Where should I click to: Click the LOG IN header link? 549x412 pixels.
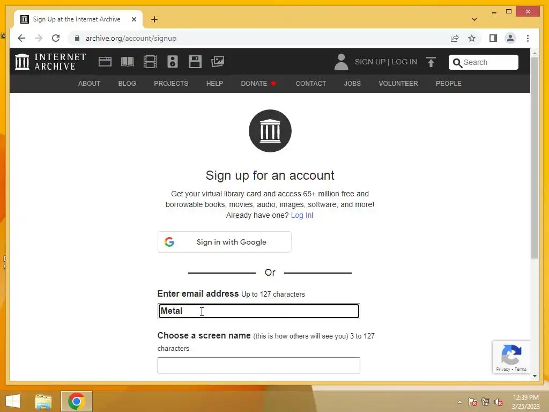tap(404, 62)
